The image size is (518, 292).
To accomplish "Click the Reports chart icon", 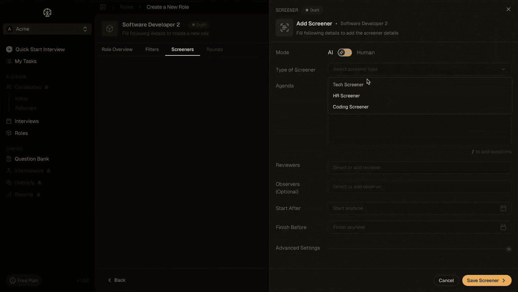I will [9, 195].
